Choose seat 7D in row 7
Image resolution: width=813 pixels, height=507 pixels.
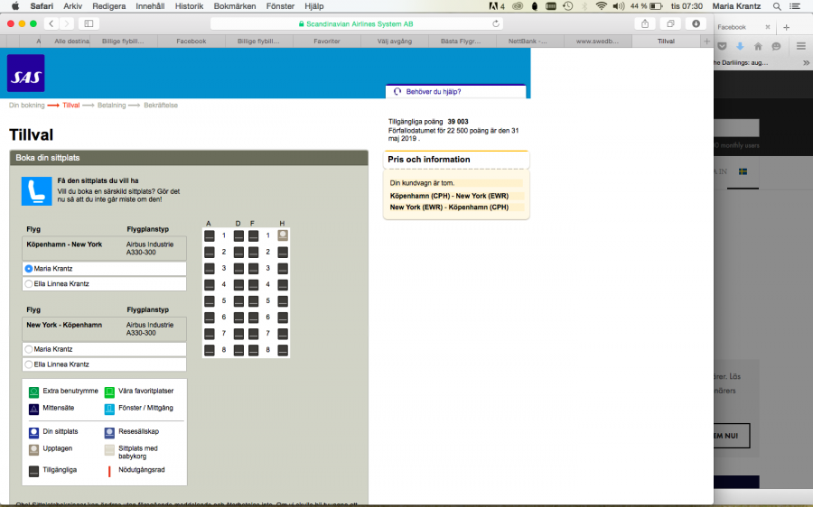pos(238,334)
